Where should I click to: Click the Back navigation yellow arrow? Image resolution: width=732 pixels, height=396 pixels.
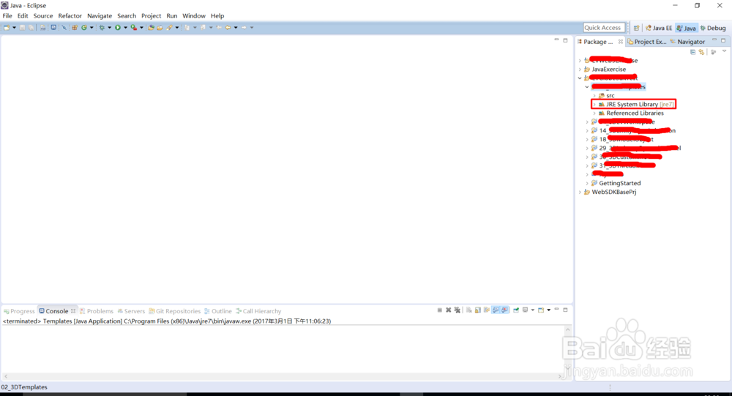point(228,28)
